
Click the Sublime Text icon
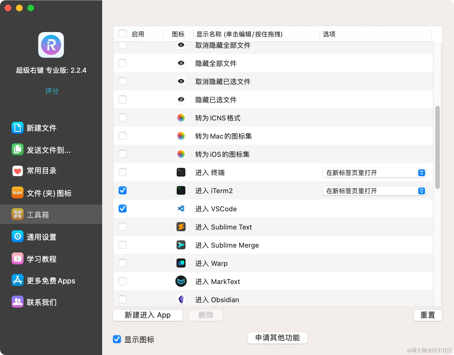coord(181,227)
